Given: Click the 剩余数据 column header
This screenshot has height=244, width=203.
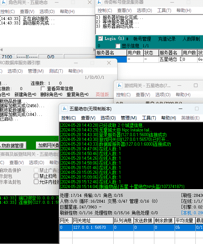Looking at the screenshot, I should point(165,220).
